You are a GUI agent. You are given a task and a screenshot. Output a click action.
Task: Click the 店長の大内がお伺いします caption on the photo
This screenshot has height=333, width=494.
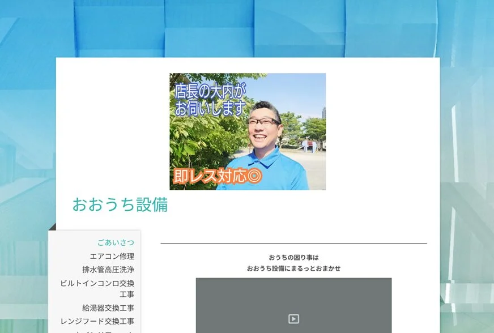click(210, 100)
